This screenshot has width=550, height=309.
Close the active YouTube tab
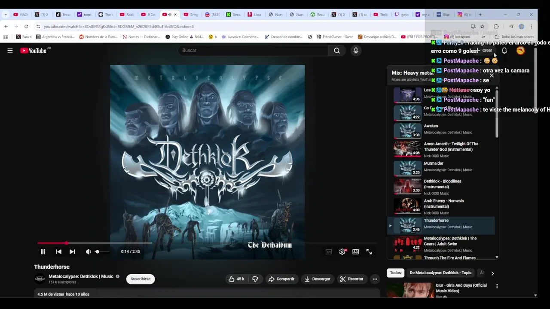(x=175, y=15)
